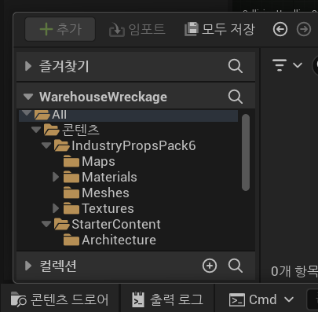Click the Architecture folder icon
The width and height of the screenshot is (318, 312).
tap(71, 240)
